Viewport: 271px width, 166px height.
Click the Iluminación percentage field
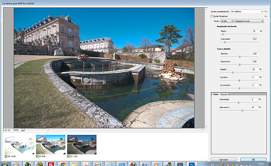[x=255, y=85]
